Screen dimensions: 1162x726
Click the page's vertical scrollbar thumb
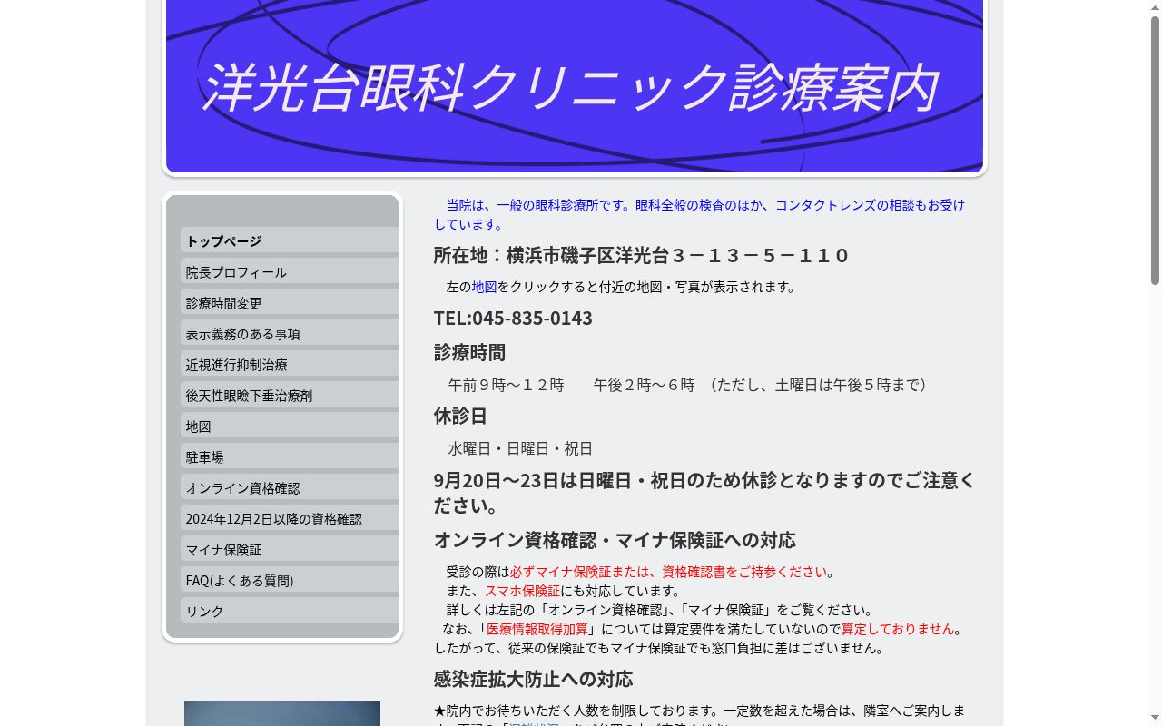click(x=1155, y=150)
